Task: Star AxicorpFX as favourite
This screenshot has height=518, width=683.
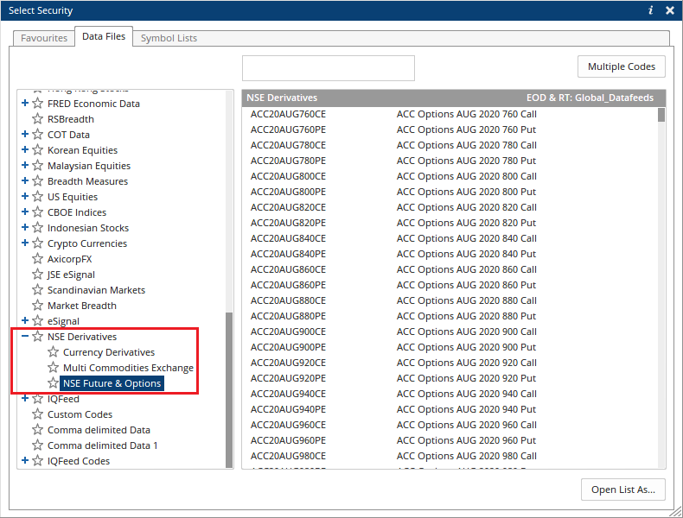Action: coord(38,259)
